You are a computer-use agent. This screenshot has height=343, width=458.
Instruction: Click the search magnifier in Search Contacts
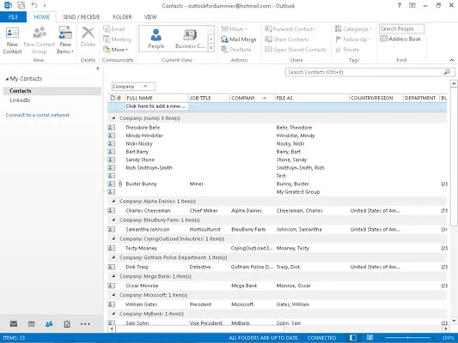447,72
